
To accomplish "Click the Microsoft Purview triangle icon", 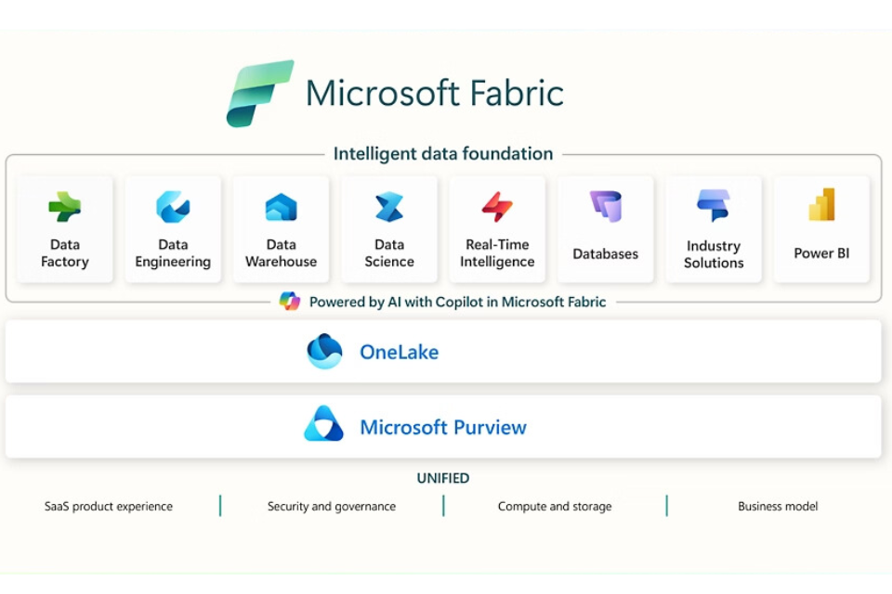I will coord(323,425).
